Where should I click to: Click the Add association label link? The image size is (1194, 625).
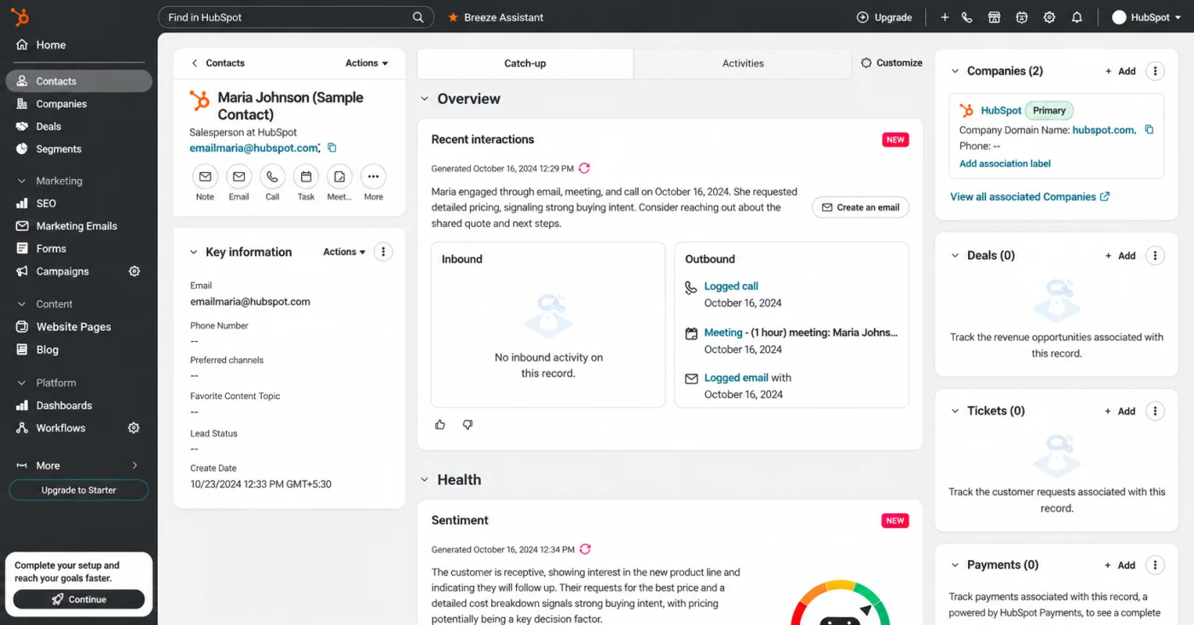[1005, 164]
